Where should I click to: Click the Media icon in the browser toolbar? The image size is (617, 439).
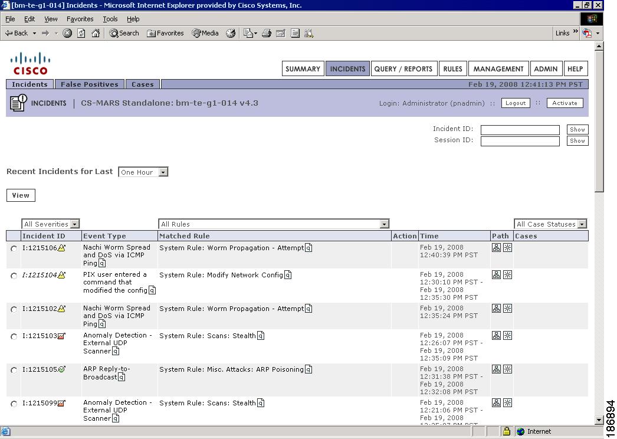[x=204, y=33]
